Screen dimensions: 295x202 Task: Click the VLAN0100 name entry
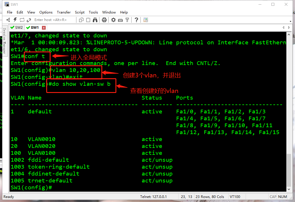42,153
